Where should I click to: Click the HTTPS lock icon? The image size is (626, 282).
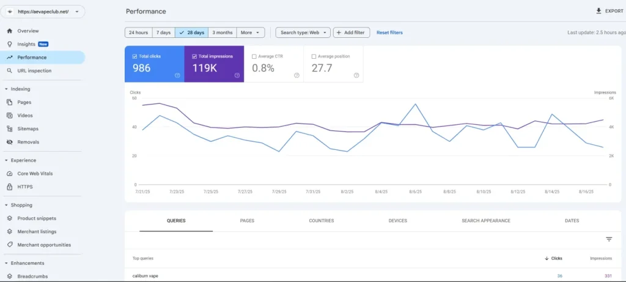tap(10, 187)
